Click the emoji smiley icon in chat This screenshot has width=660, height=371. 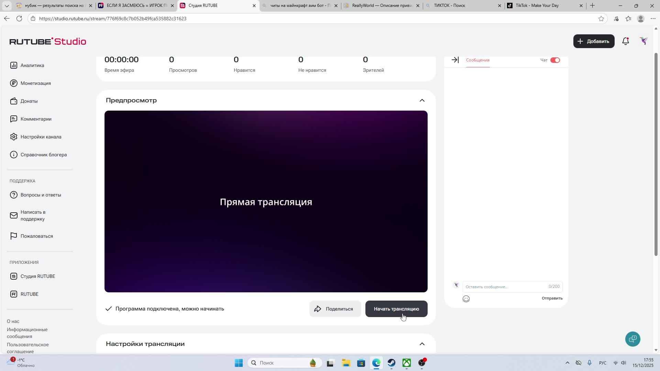[x=466, y=299]
